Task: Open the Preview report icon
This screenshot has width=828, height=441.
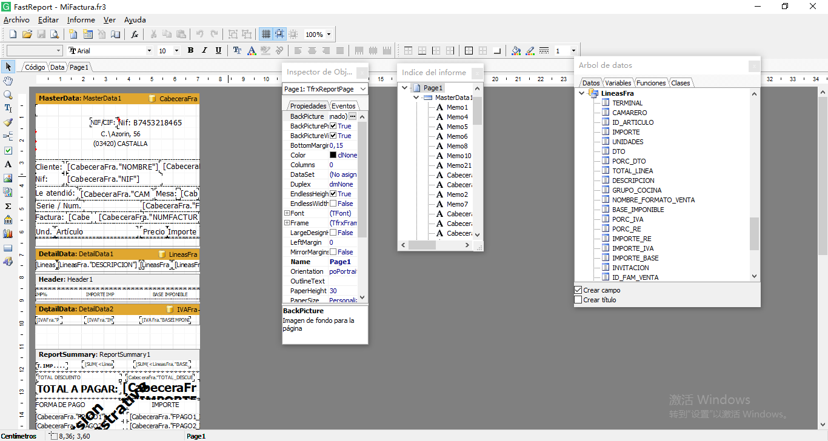Action: coord(55,35)
